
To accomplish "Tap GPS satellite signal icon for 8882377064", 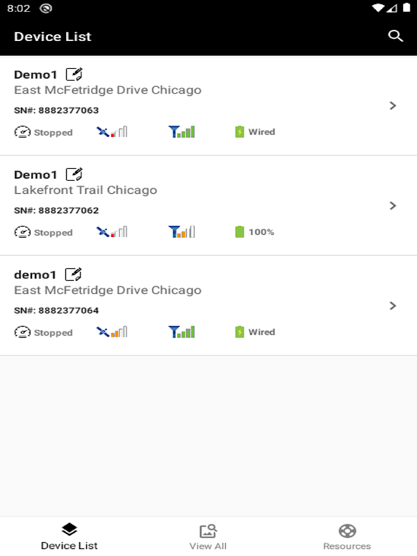I will pyautogui.click(x=112, y=332).
